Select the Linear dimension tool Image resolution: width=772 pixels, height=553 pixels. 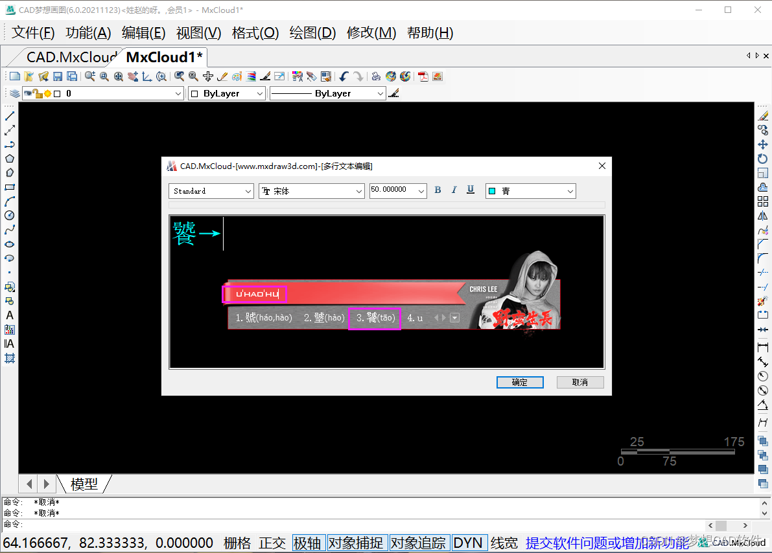pos(763,347)
